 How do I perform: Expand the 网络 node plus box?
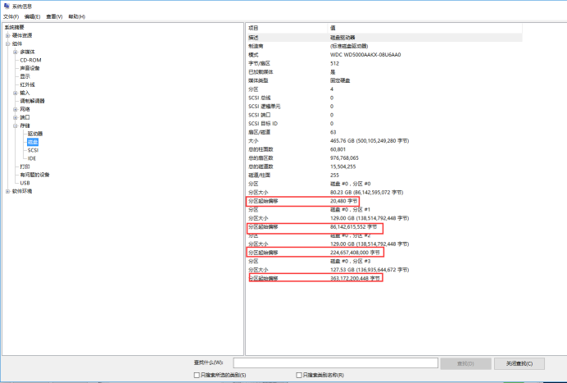click(x=16, y=109)
